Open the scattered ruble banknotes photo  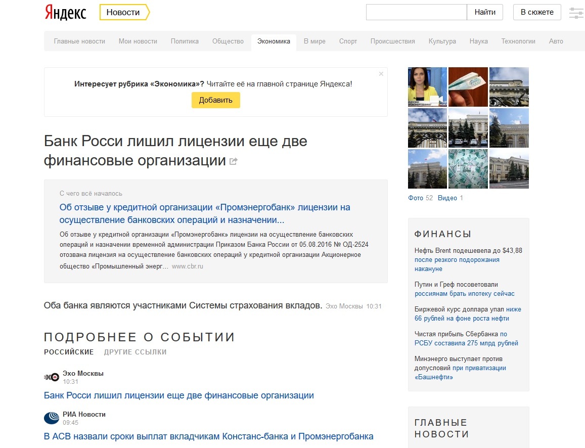click(468, 169)
